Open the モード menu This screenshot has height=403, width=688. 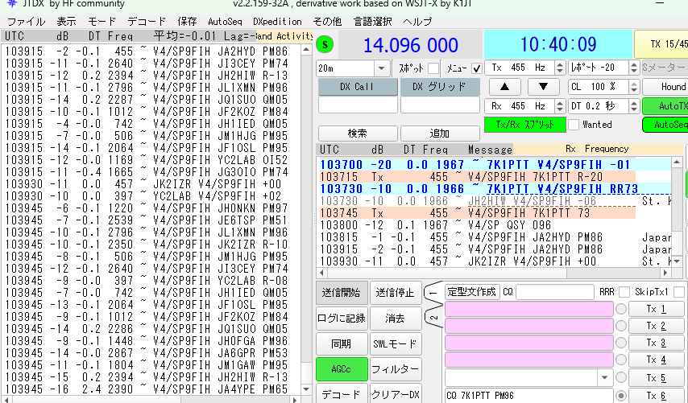pos(102,22)
